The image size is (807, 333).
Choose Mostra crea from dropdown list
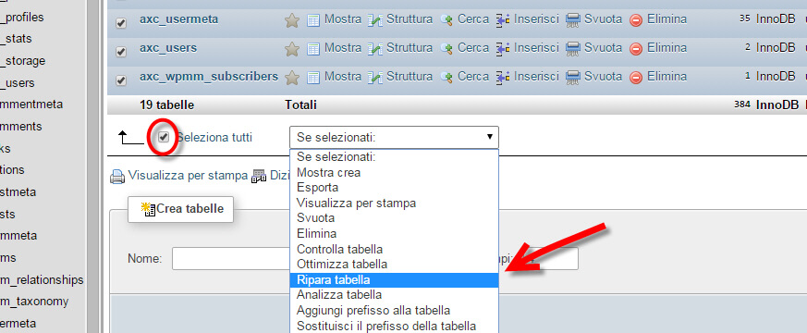pyautogui.click(x=394, y=172)
